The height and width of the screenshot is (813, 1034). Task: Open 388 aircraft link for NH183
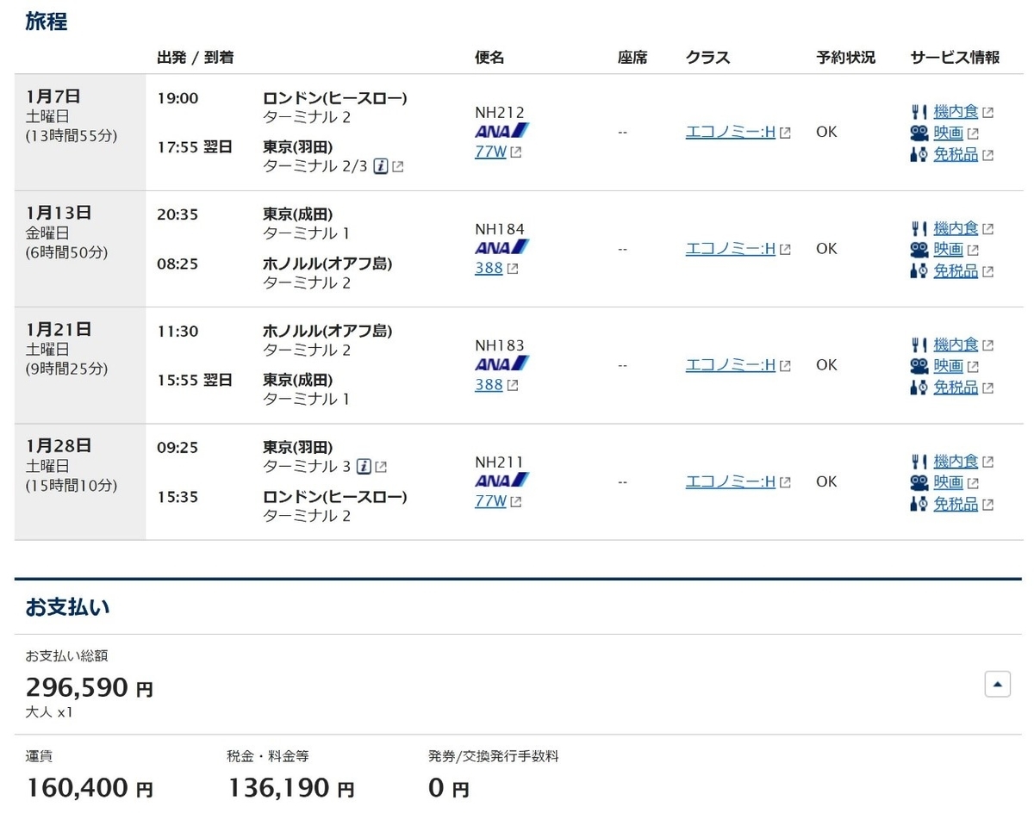point(489,385)
